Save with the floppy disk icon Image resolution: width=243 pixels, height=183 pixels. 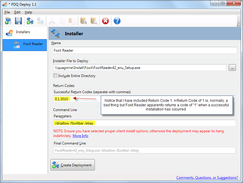(x=18, y=21)
